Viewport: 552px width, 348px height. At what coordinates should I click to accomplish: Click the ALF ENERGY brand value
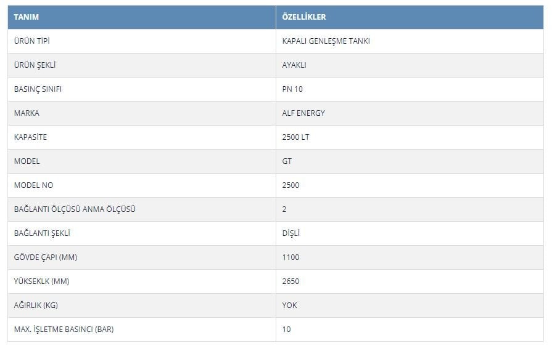click(303, 113)
